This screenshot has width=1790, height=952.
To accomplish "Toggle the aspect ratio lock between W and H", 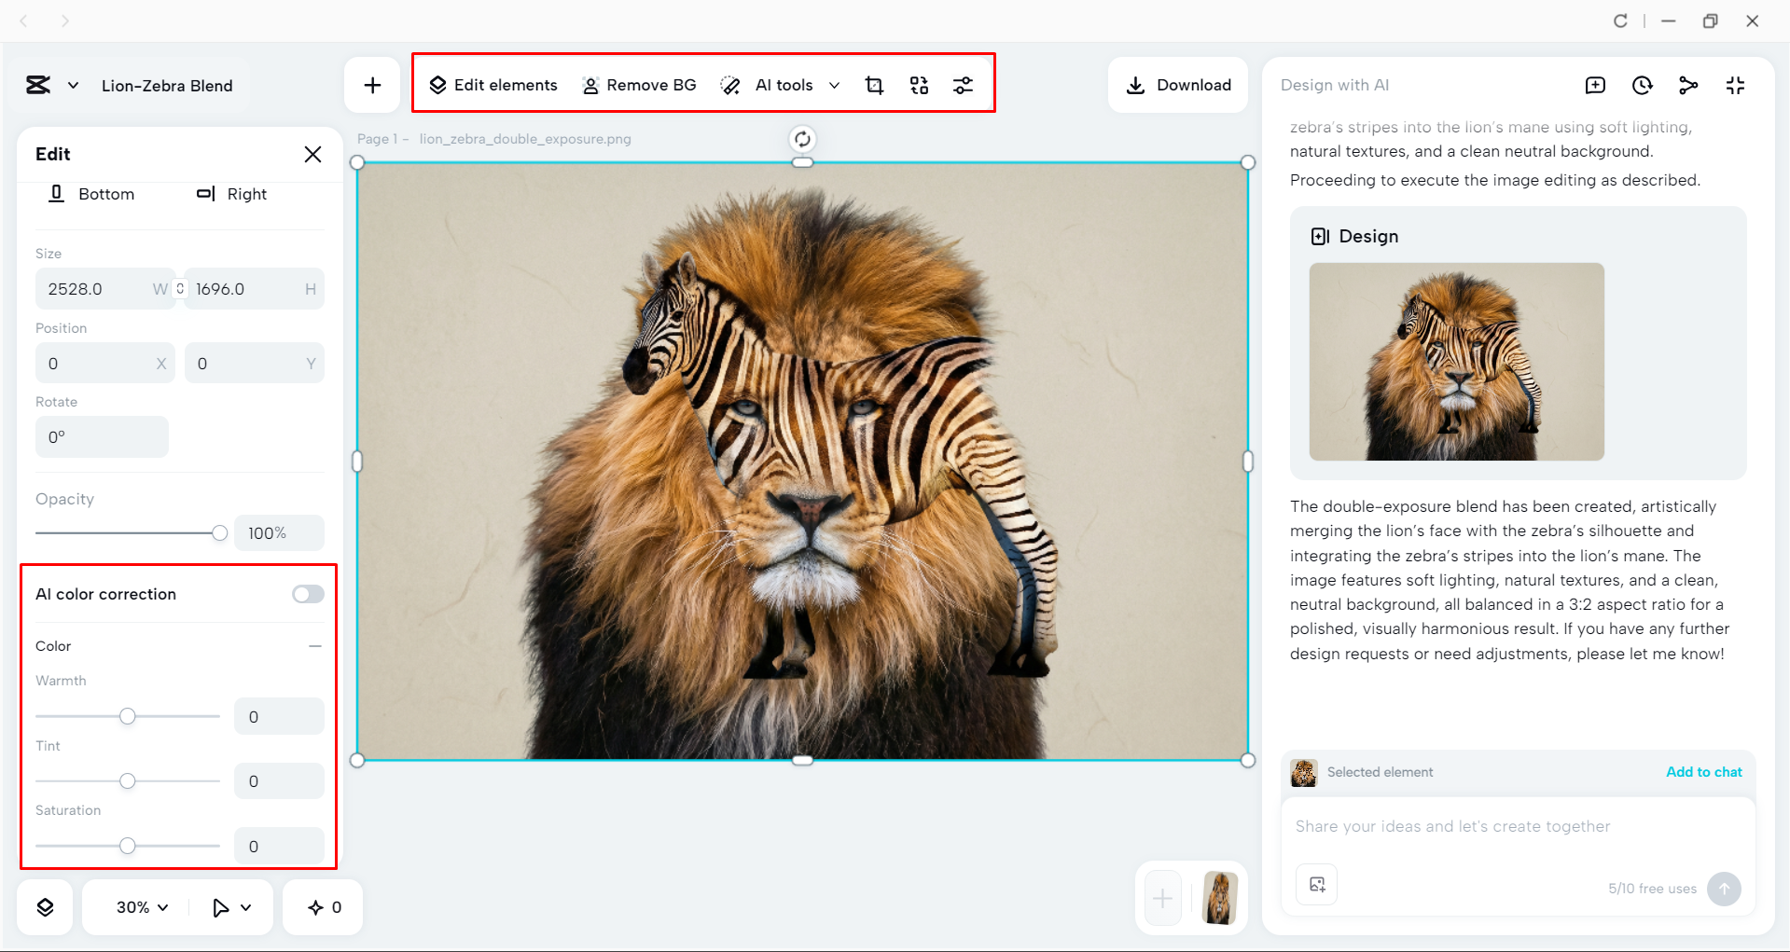I will pyautogui.click(x=180, y=289).
